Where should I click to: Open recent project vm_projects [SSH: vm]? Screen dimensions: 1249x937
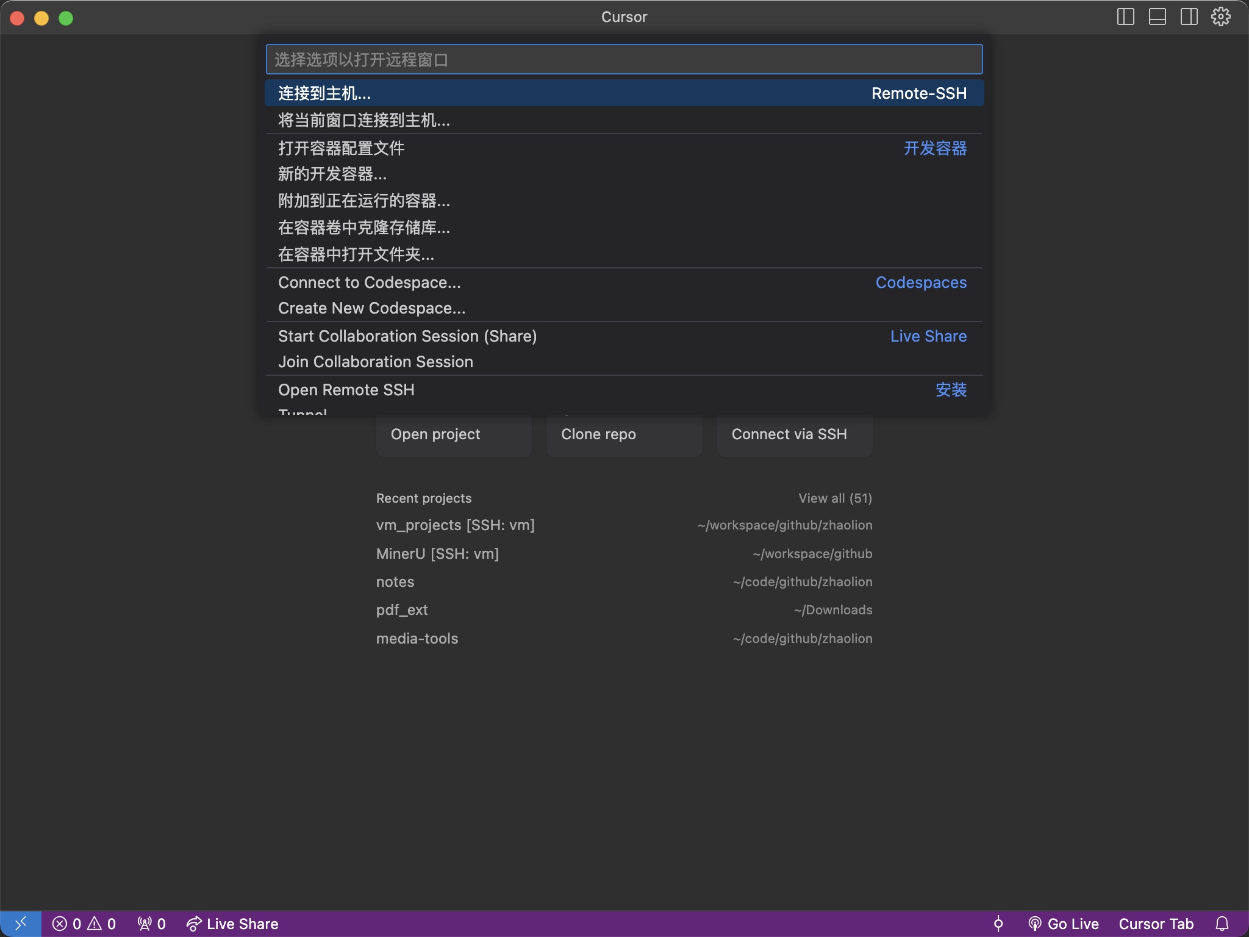click(624, 525)
